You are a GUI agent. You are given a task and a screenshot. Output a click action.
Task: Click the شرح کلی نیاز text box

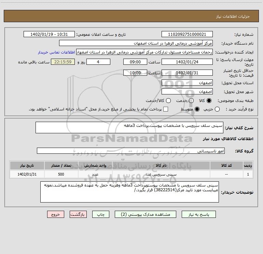(129, 128)
